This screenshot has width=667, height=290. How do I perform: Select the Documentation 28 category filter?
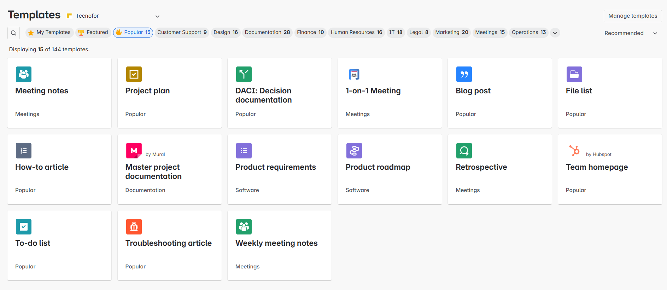point(267,33)
